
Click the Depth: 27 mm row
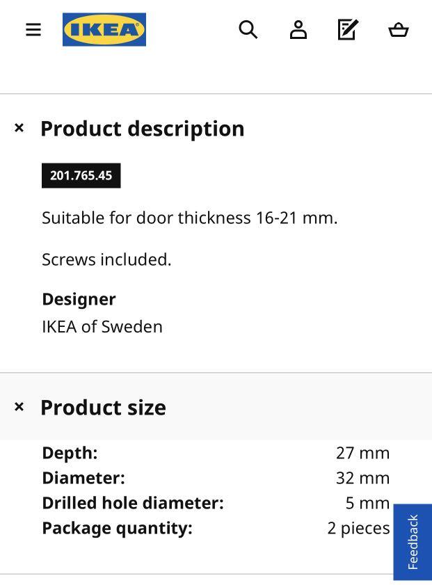[x=209, y=452]
